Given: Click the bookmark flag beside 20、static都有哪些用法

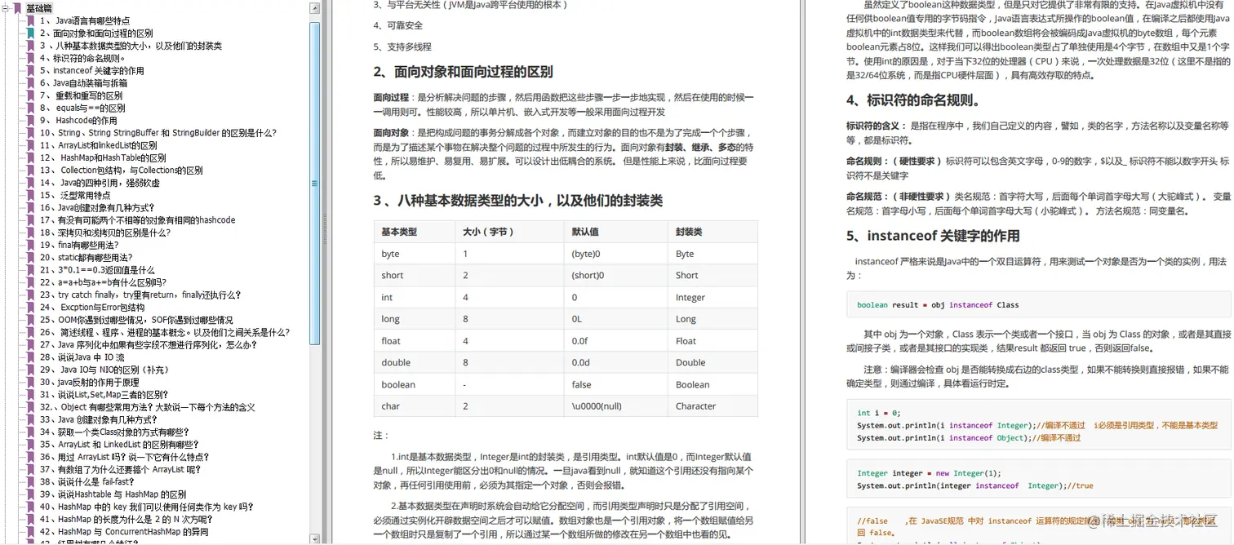Looking at the screenshot, I should 29,256.
